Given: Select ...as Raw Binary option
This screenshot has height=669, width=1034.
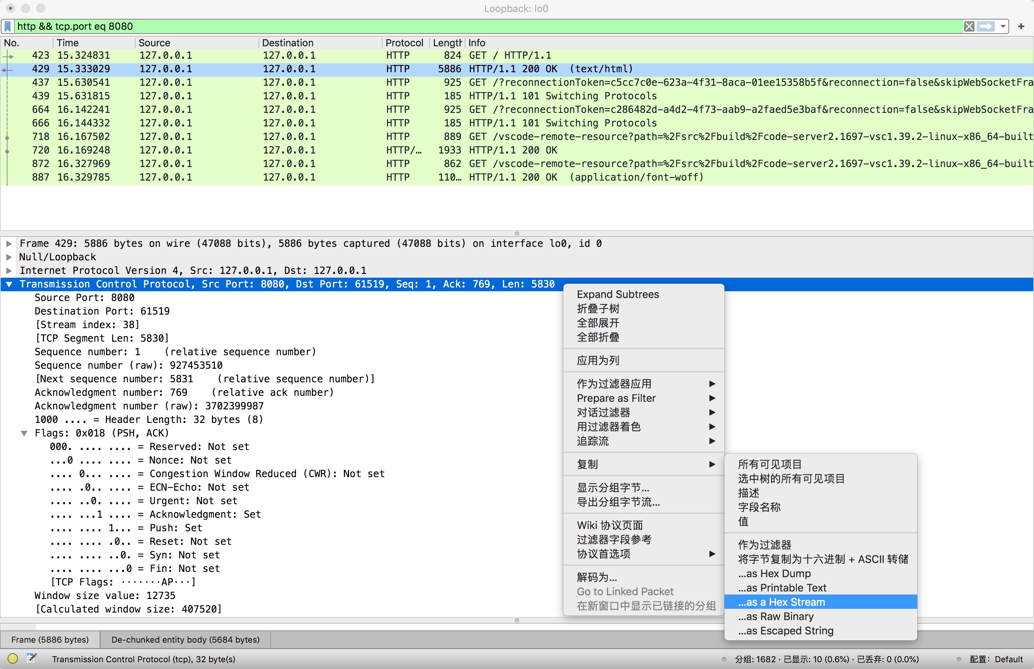Looking at the screenshot, I should tap(820, 616).
